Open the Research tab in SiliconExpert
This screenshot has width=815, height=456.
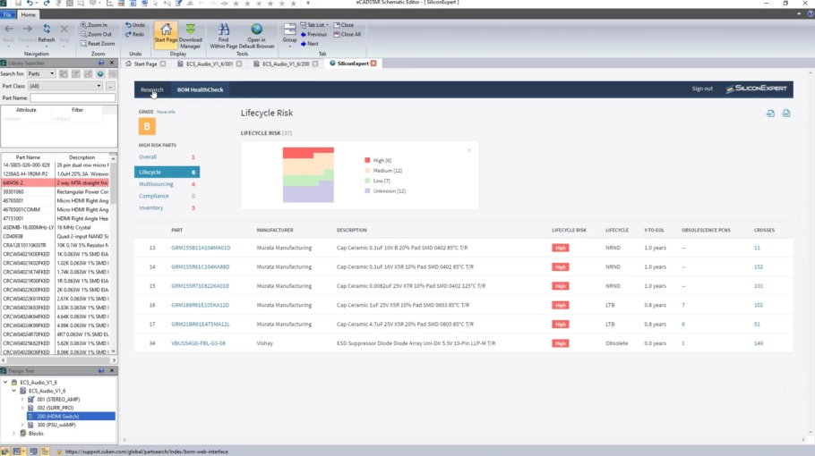pos(151,89)
